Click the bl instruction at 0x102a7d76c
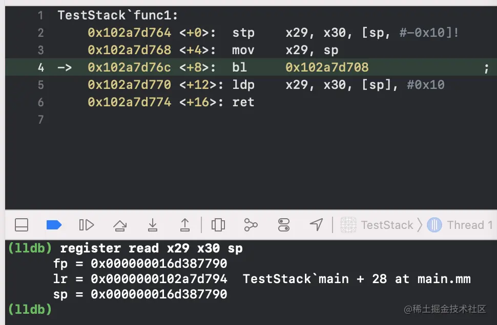497x325 pixels. point(239,67)
